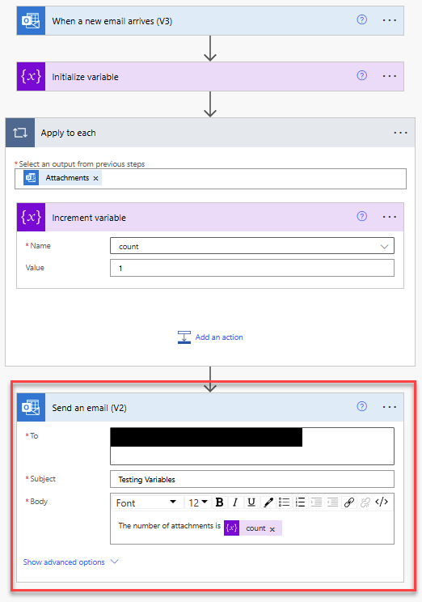
Task: Switch body to code view
Action: pyautogui.click(x=382, y=502)
